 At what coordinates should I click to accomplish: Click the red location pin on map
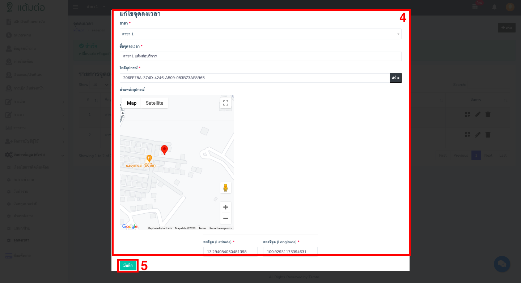164,150
